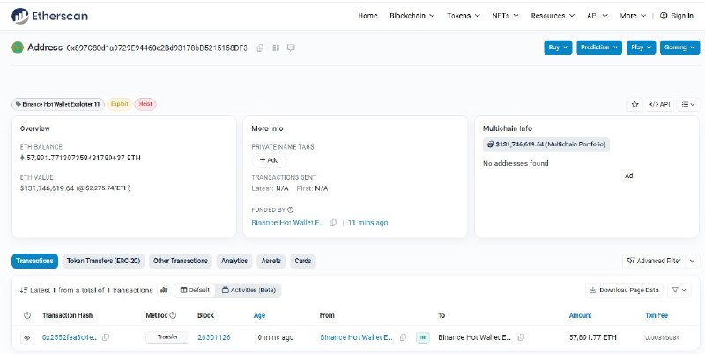Viewport: 705px width, 354px height.
Task: Click the address blockie avatar
Action: pyautogui.click(x=18, y=48)
